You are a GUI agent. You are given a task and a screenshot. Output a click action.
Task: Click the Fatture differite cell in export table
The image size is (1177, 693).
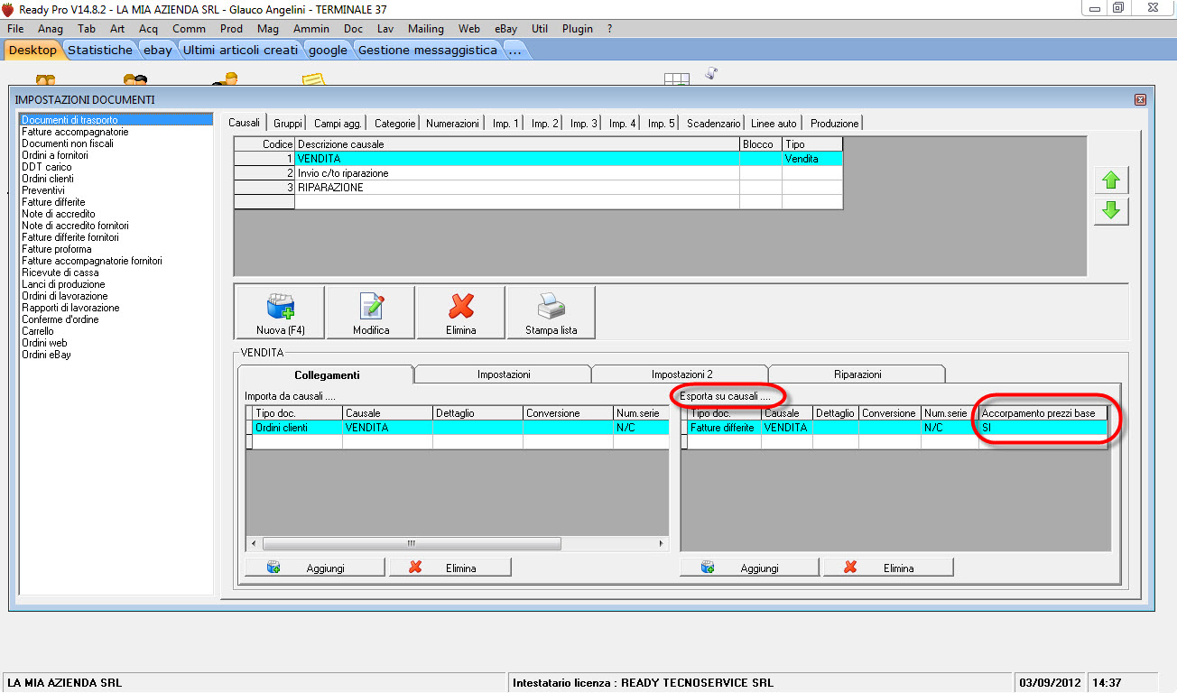click(722, 428)
